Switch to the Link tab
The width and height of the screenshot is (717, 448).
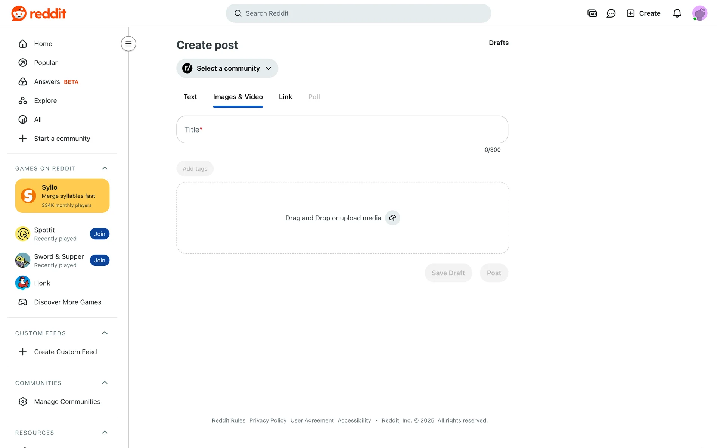point(285,97)
